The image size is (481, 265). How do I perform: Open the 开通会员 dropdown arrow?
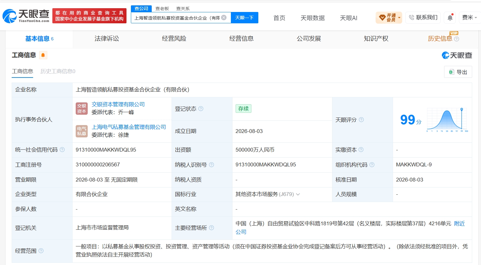399,18
